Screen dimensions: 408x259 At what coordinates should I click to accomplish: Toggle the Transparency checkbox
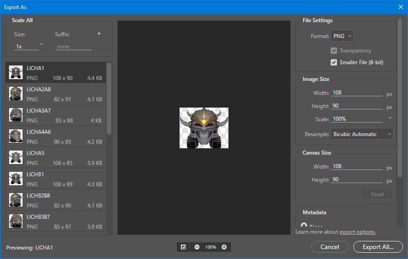click(334, 51)
